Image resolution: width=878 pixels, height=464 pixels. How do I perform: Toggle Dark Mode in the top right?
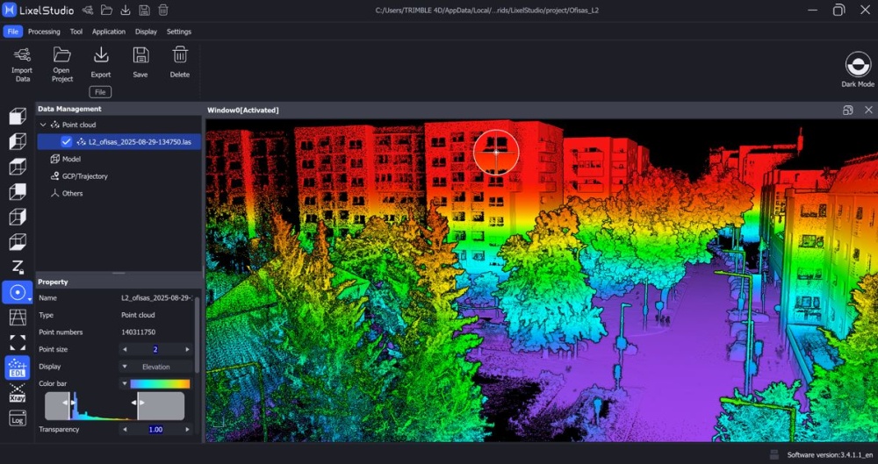pos(857,67)
